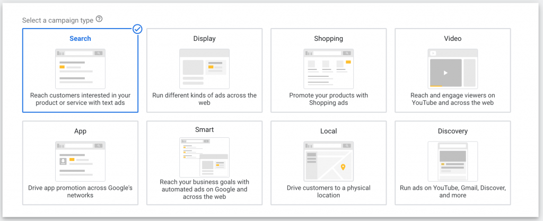This screenshot has height=221, width=543.
Task: Click 'Reach your business goals' description
Action: tap(204, 189)
